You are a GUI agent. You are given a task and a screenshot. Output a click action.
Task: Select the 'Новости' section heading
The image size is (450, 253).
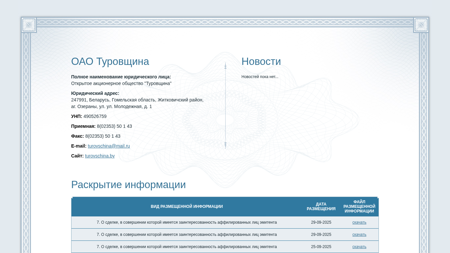coord(261,62)
